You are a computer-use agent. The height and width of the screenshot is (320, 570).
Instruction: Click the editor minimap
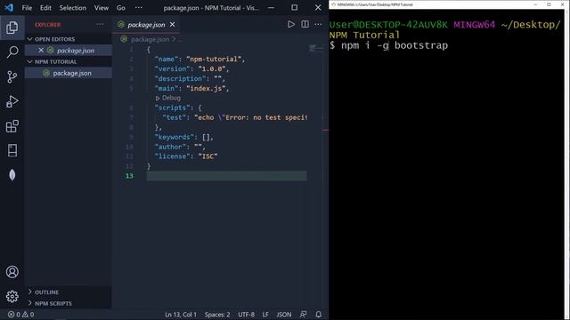pos(315,48)
